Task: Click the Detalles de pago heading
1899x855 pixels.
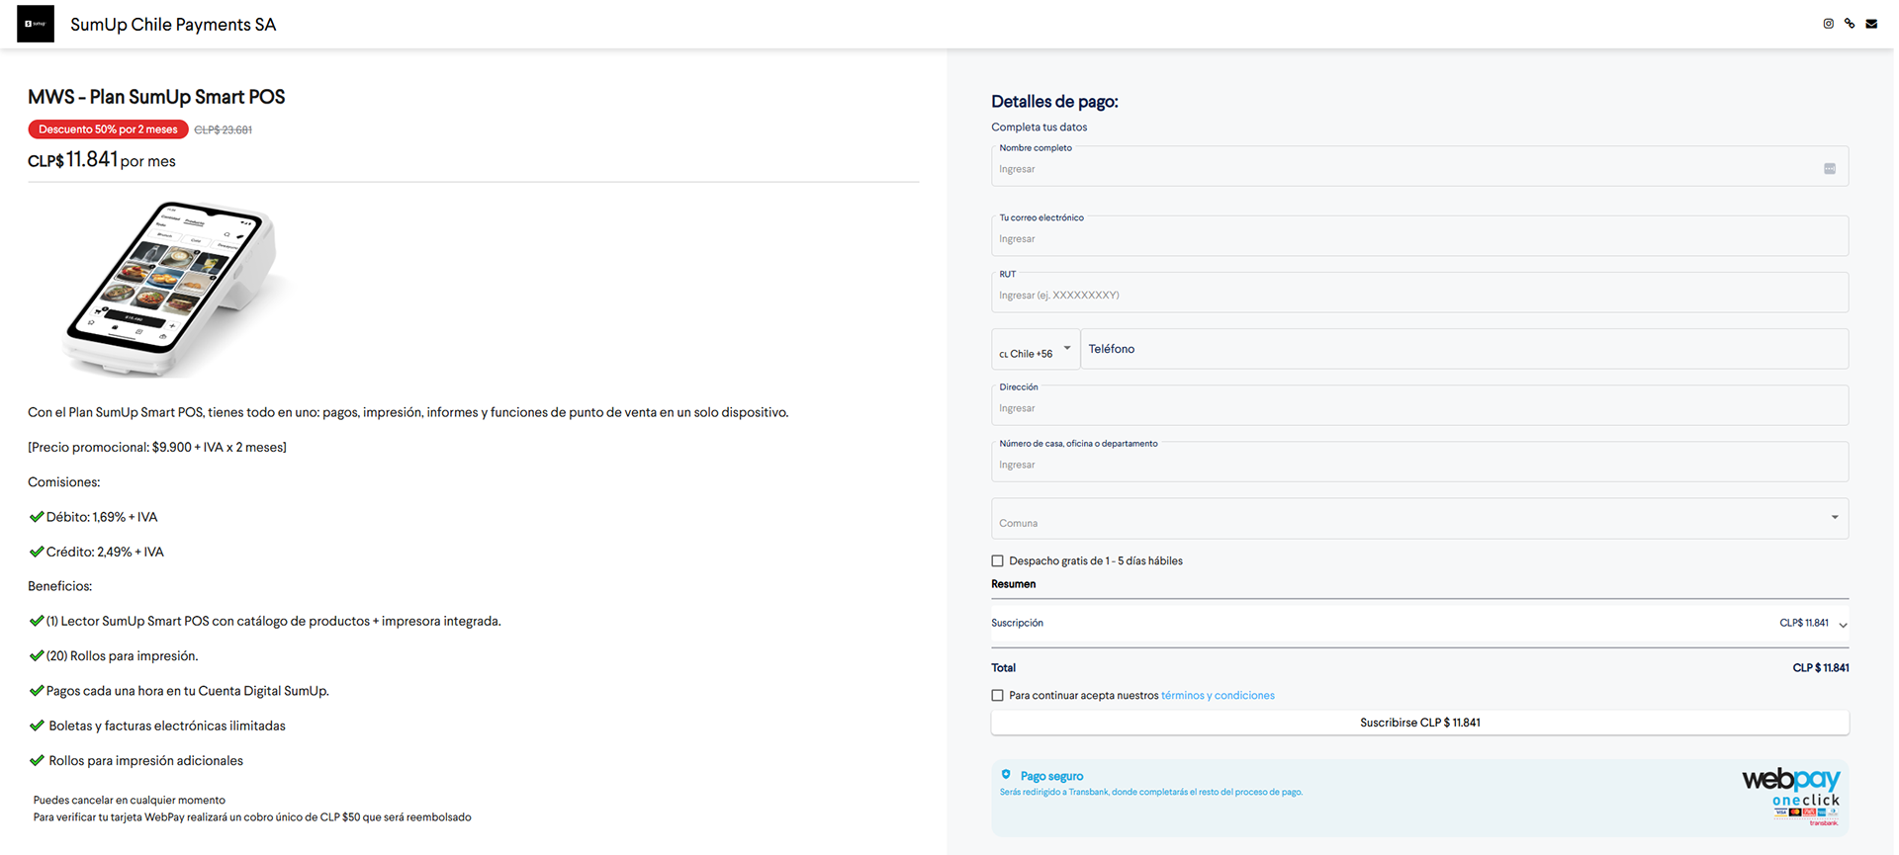Action: point(1054,101)
